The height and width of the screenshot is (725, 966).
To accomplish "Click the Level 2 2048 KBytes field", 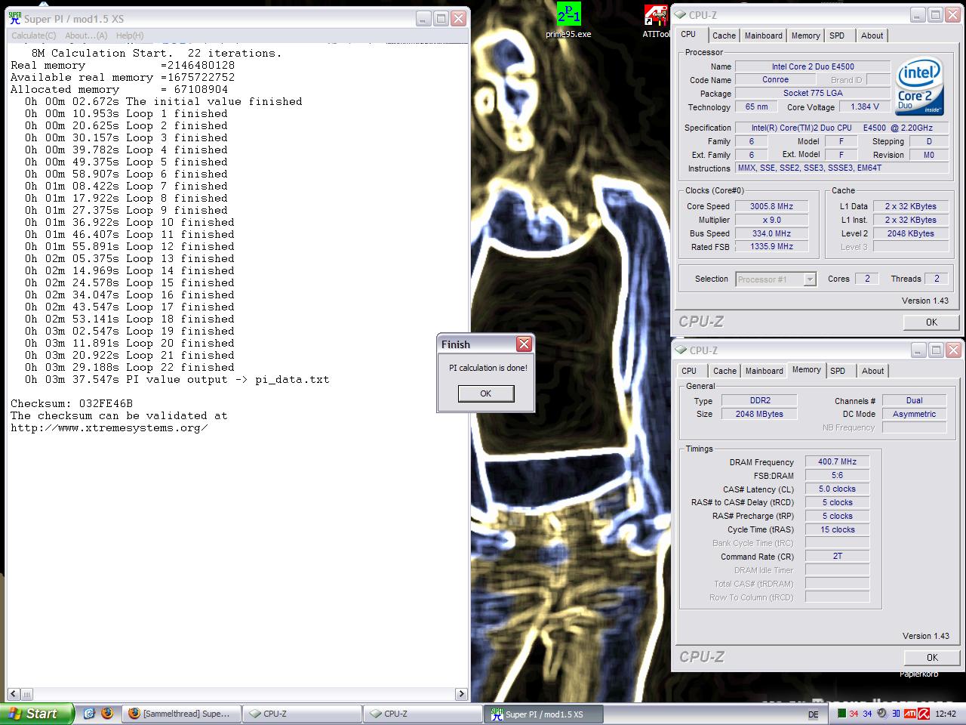I will 910,233.
